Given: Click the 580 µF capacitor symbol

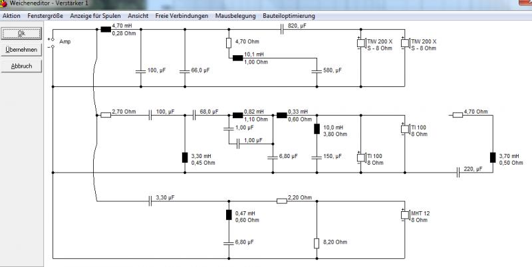Looking at the screenshot, I should click(317, 72).
